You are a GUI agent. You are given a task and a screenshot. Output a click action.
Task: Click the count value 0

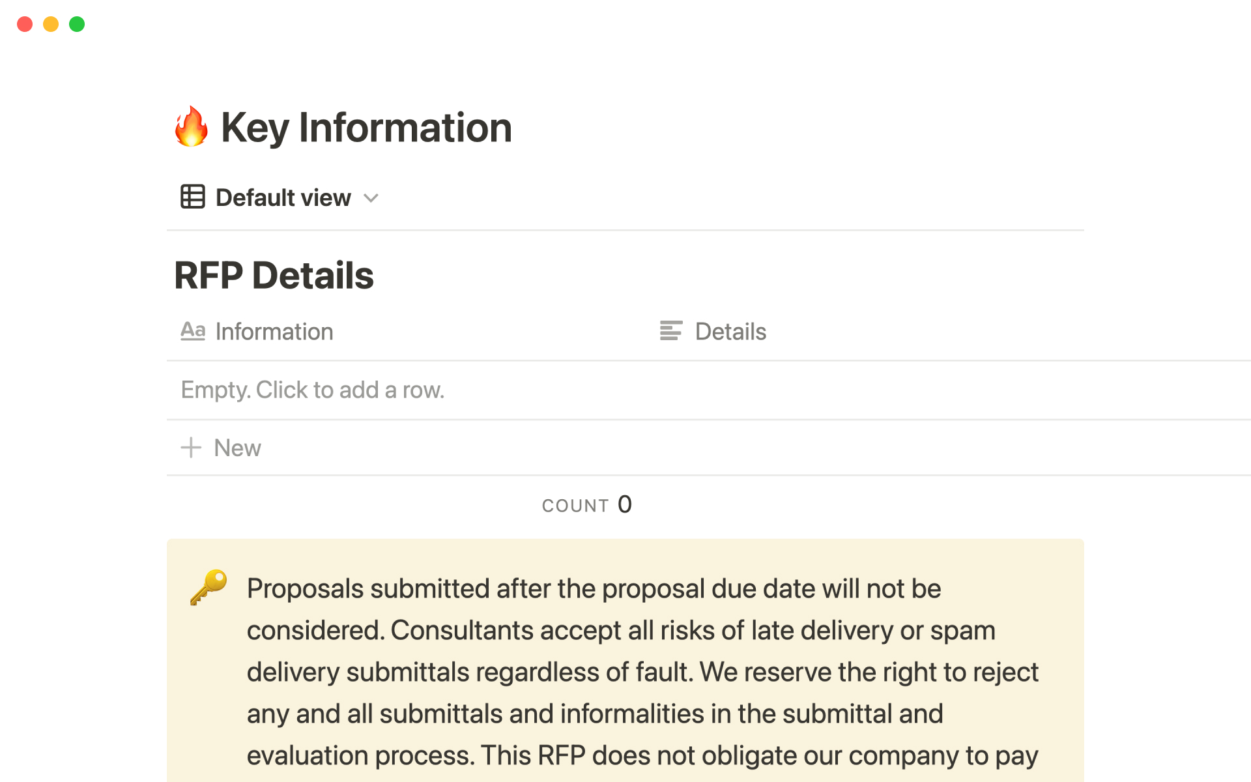pos(625,504)
